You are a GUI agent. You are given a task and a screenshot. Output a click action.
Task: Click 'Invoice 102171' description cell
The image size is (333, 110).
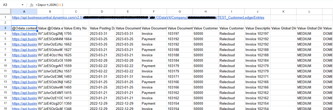coord(258,77)
